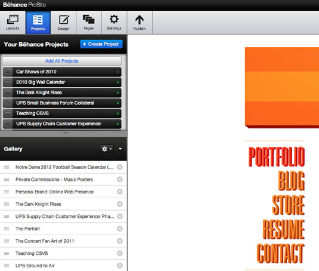The height and width of the screenshot is (271, 319).
Task: Toggle green dot of UPS Small Business Forum
Action: pyautogui.click(x=117, y=103)
